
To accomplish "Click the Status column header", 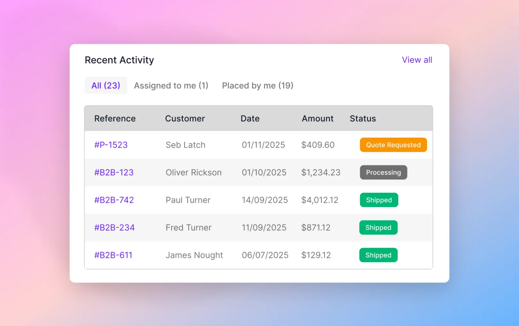I will (363, 119).
